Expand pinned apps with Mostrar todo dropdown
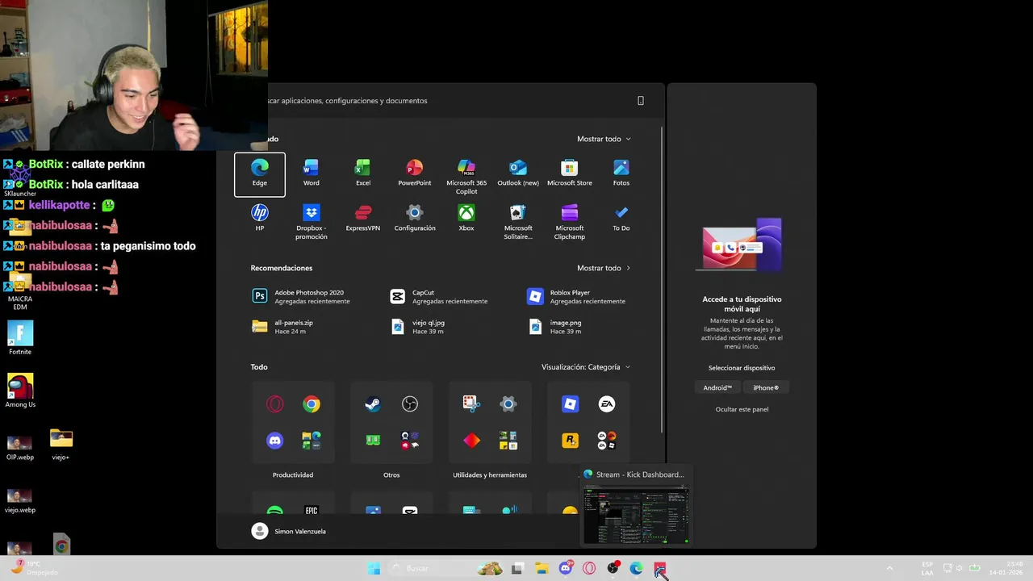This screenshot has width=1033, height=581. [604, 139]
